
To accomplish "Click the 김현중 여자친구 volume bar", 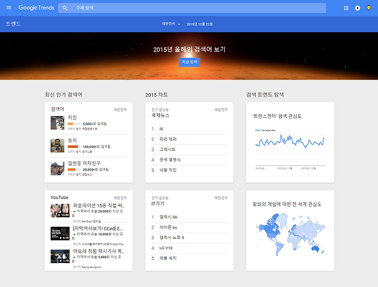I will 74,169.
